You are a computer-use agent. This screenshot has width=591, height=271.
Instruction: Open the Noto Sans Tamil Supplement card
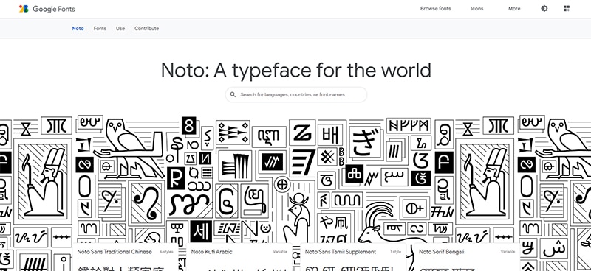tap(353, 257)
